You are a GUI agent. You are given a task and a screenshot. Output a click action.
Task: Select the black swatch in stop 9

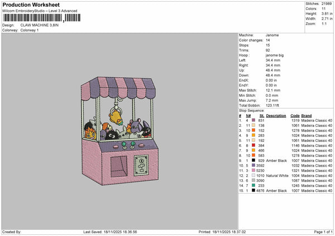click(253, 160)
